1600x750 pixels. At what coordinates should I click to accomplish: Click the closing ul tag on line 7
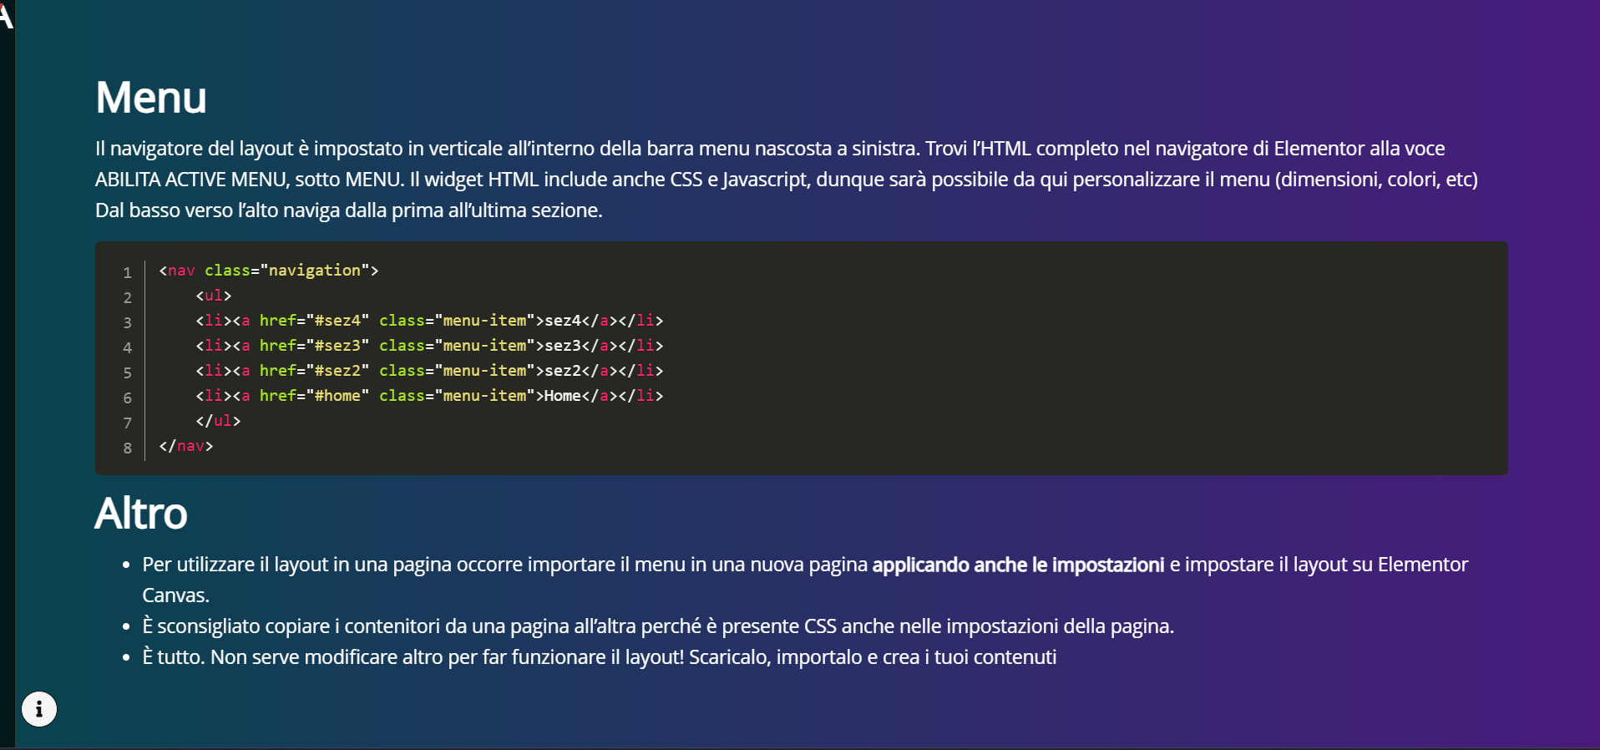coord(218,421)
